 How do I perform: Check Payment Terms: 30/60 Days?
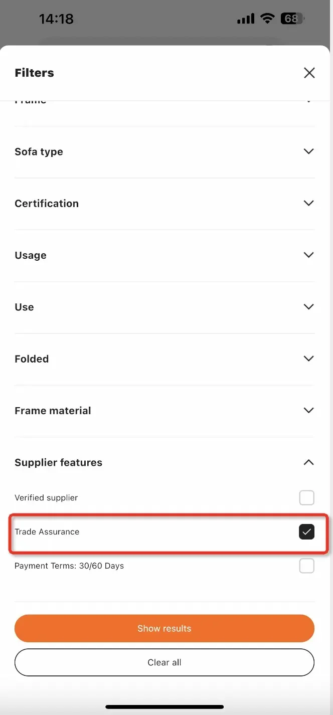306,566
